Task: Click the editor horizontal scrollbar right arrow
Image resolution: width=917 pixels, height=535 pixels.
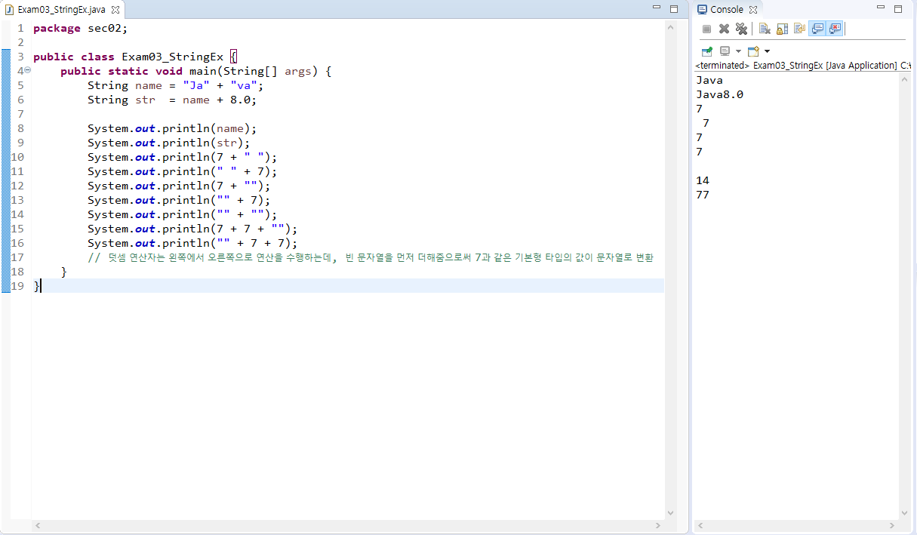Action: (659, 524)
